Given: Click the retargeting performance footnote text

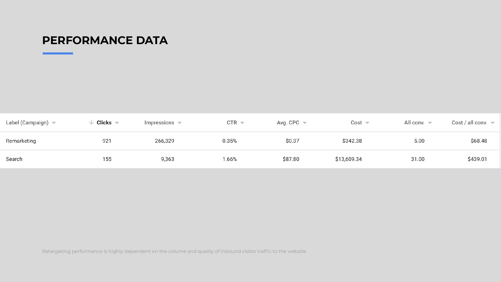Looking at the screenshot, I should coord(174,251).
